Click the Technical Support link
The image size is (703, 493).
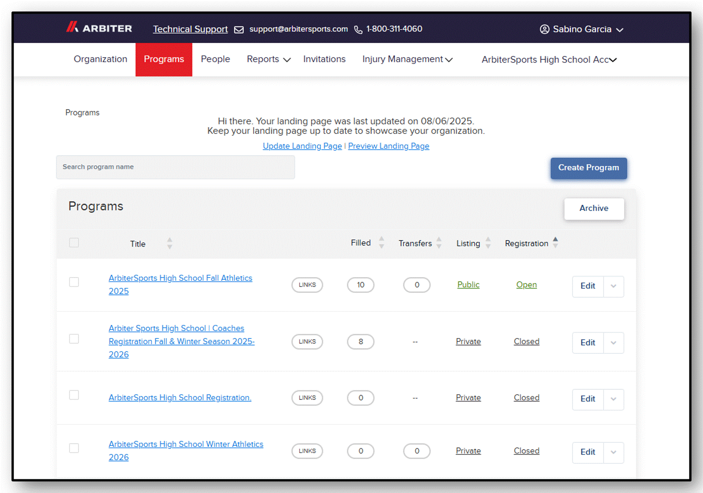[x=190, y=29]
